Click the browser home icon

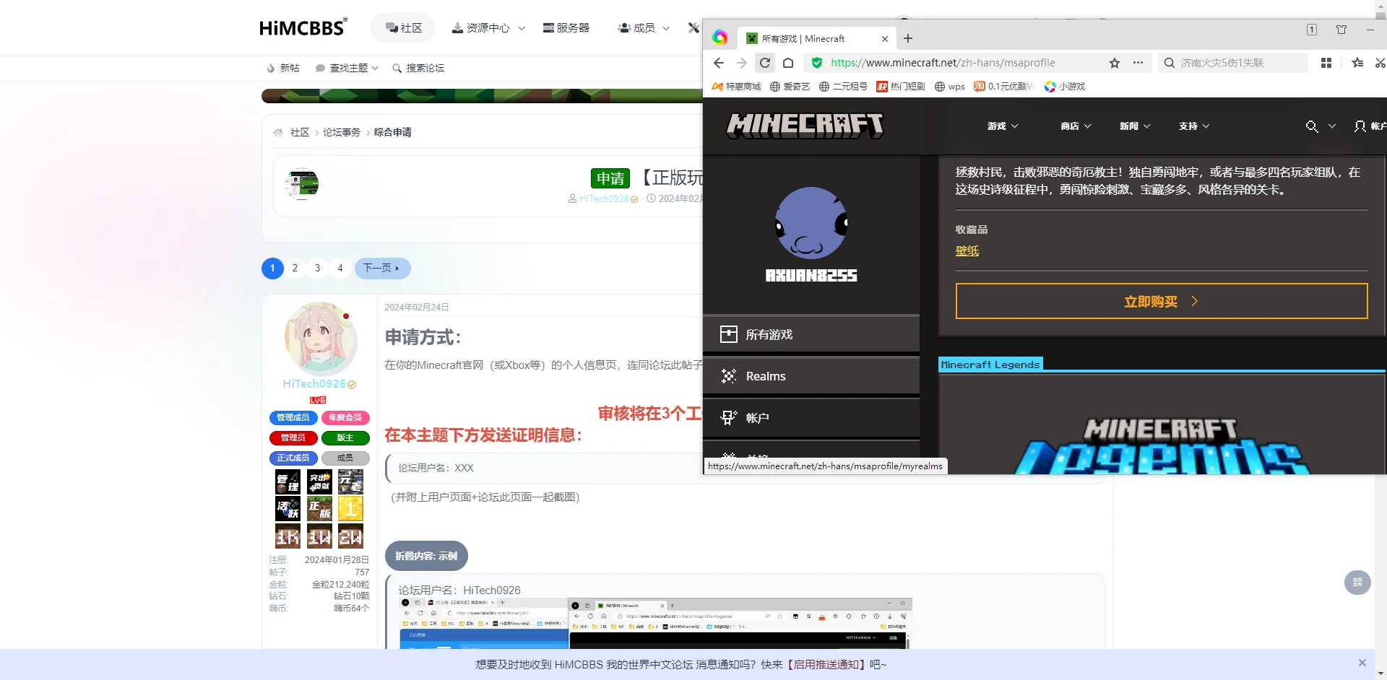[788, 63]
